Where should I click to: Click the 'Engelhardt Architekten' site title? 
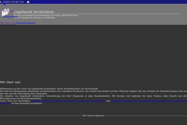tap(34, 12)
